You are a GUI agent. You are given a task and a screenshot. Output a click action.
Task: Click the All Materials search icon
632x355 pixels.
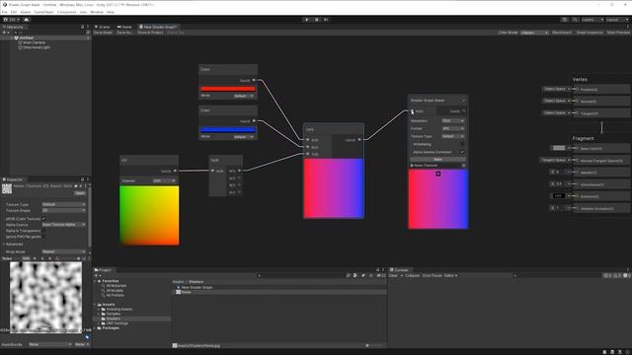pos(104,286)
